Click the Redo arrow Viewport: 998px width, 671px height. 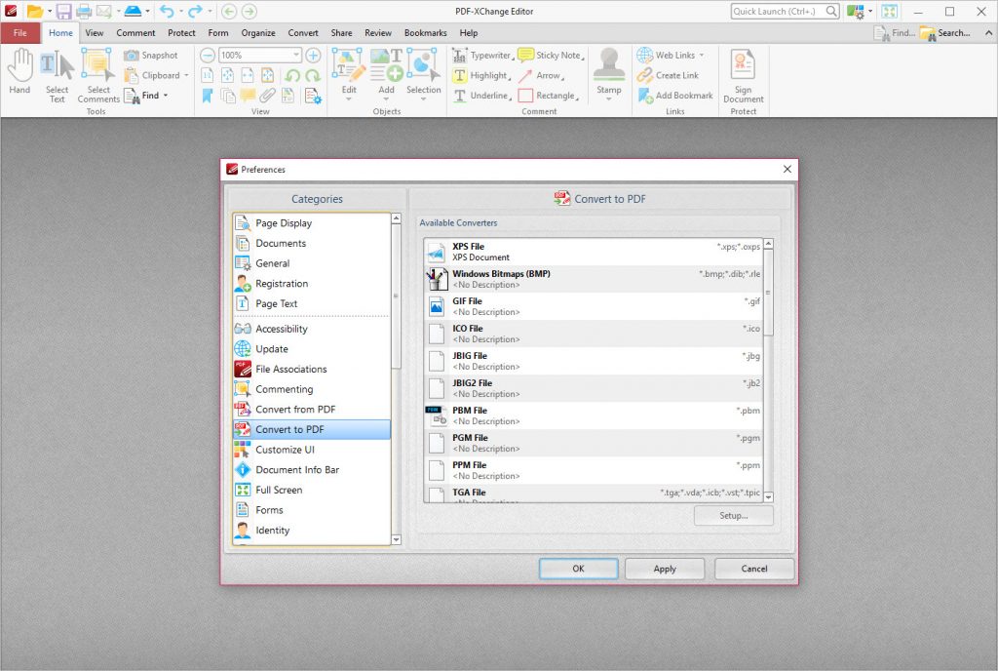[195, 11]
